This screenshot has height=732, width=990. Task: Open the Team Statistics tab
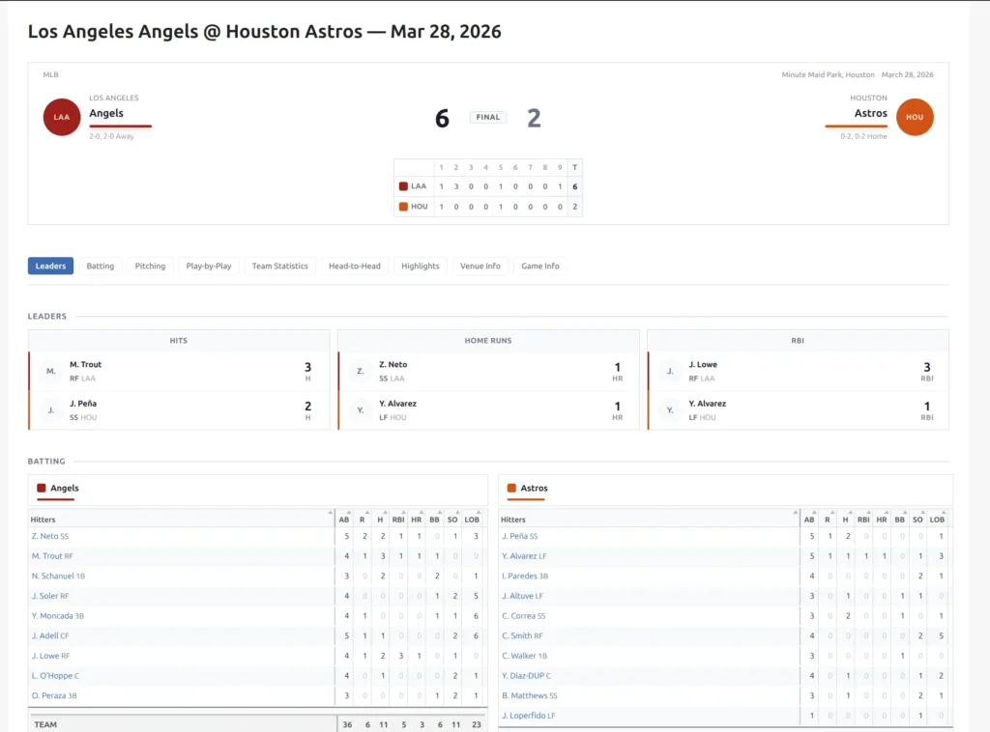[x=280, y=267]
